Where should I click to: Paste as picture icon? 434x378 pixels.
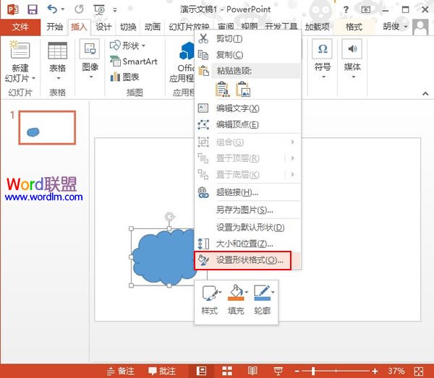click(x=243, y=90)
